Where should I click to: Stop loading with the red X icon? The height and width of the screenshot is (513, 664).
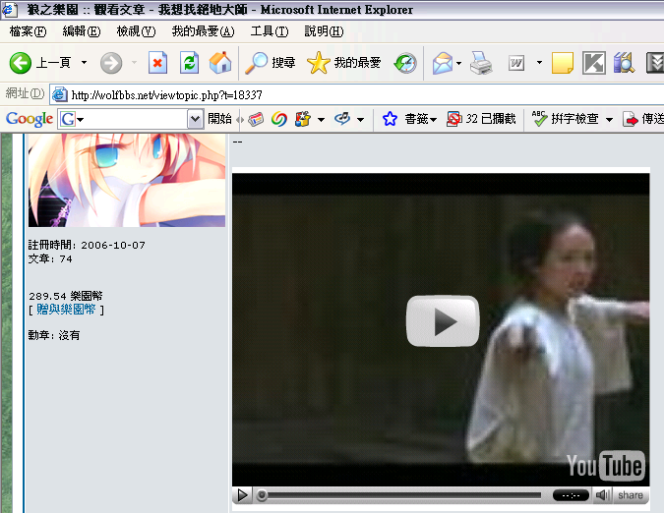click(x=157, y=63)
